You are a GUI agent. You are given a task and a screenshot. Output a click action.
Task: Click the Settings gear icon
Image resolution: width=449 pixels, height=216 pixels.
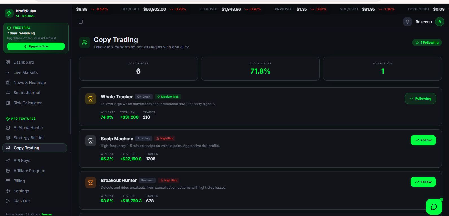[x=8, y=191]
